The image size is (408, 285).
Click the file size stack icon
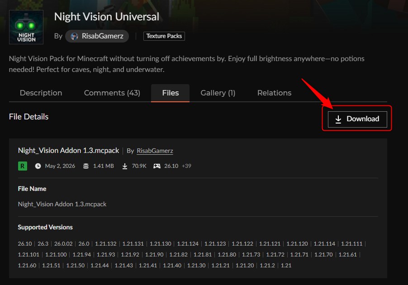click(x=86, y=166)
